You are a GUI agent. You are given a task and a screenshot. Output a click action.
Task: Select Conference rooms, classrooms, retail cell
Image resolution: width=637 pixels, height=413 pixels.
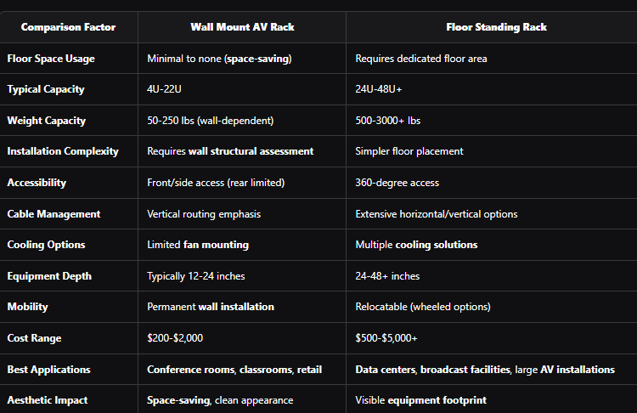click(234, 370)
